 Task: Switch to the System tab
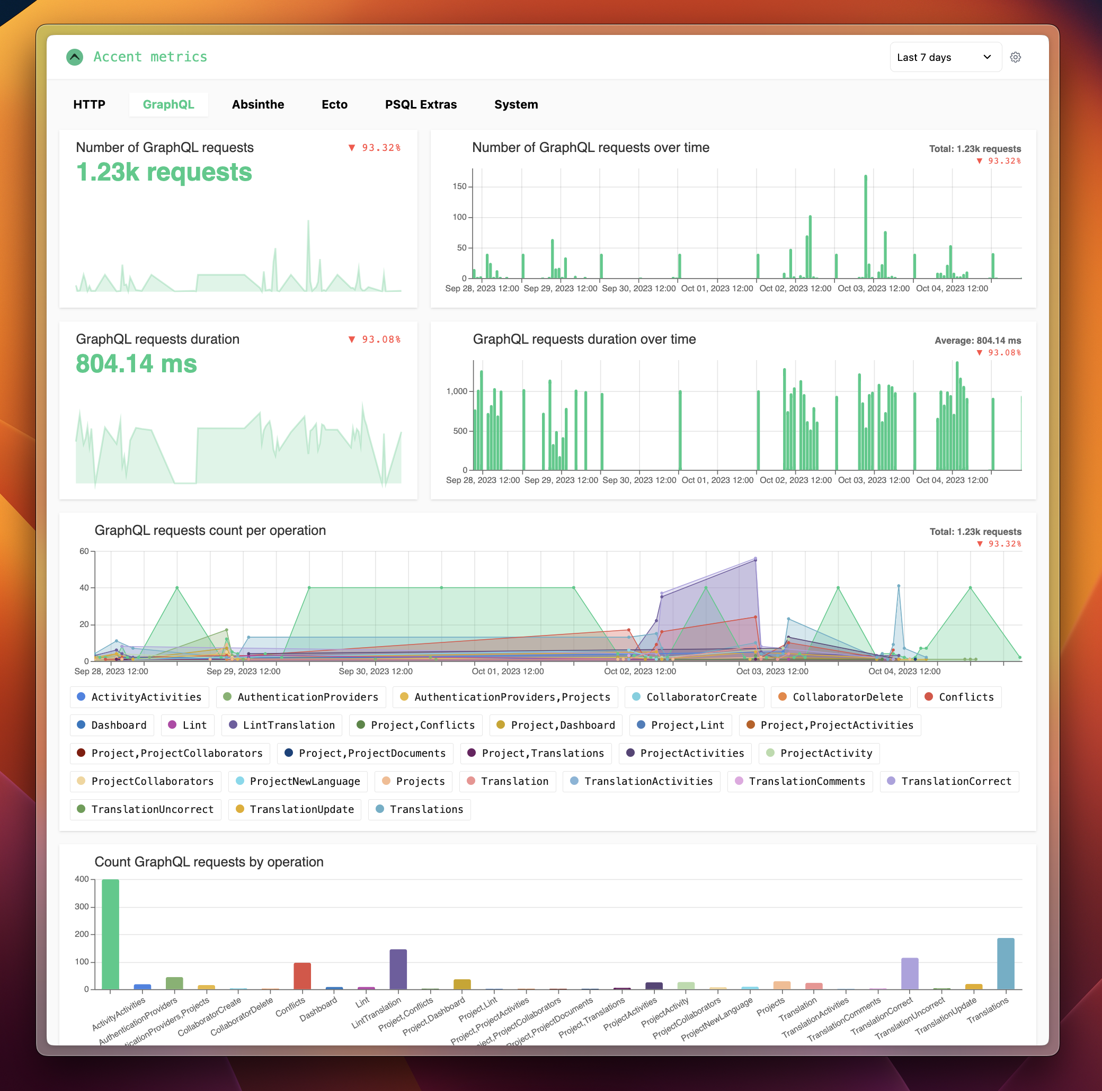tap(516, 104)
